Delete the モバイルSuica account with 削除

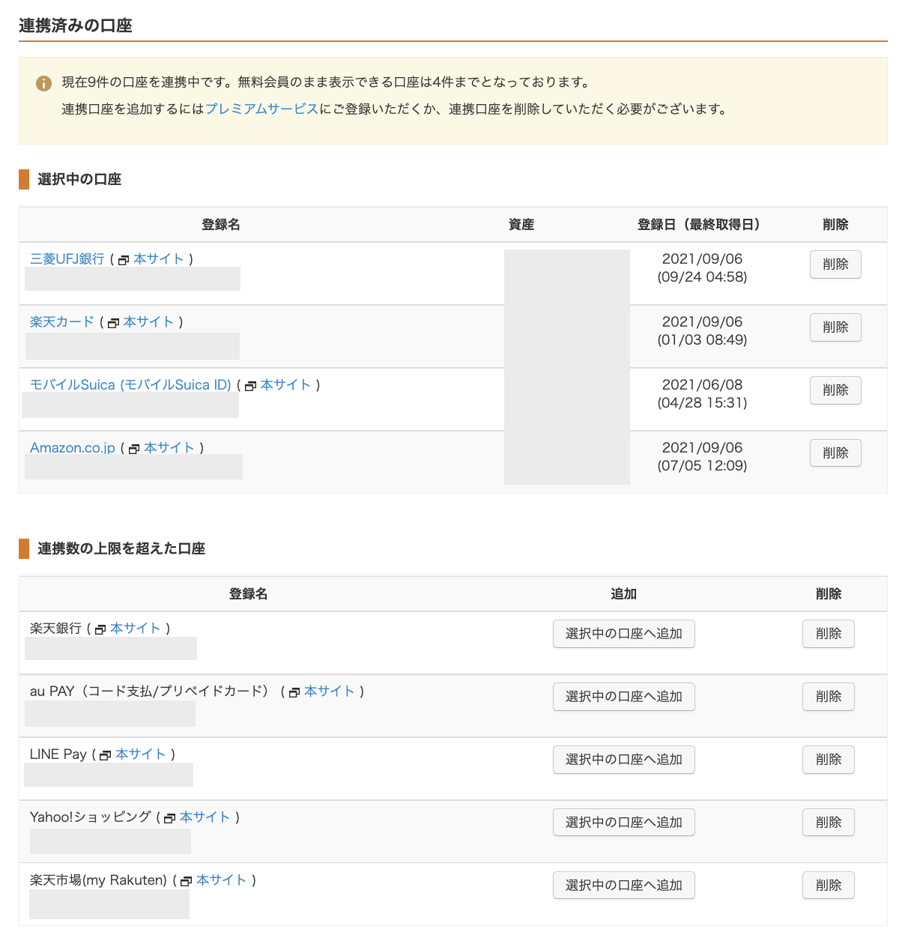[835, 390]
